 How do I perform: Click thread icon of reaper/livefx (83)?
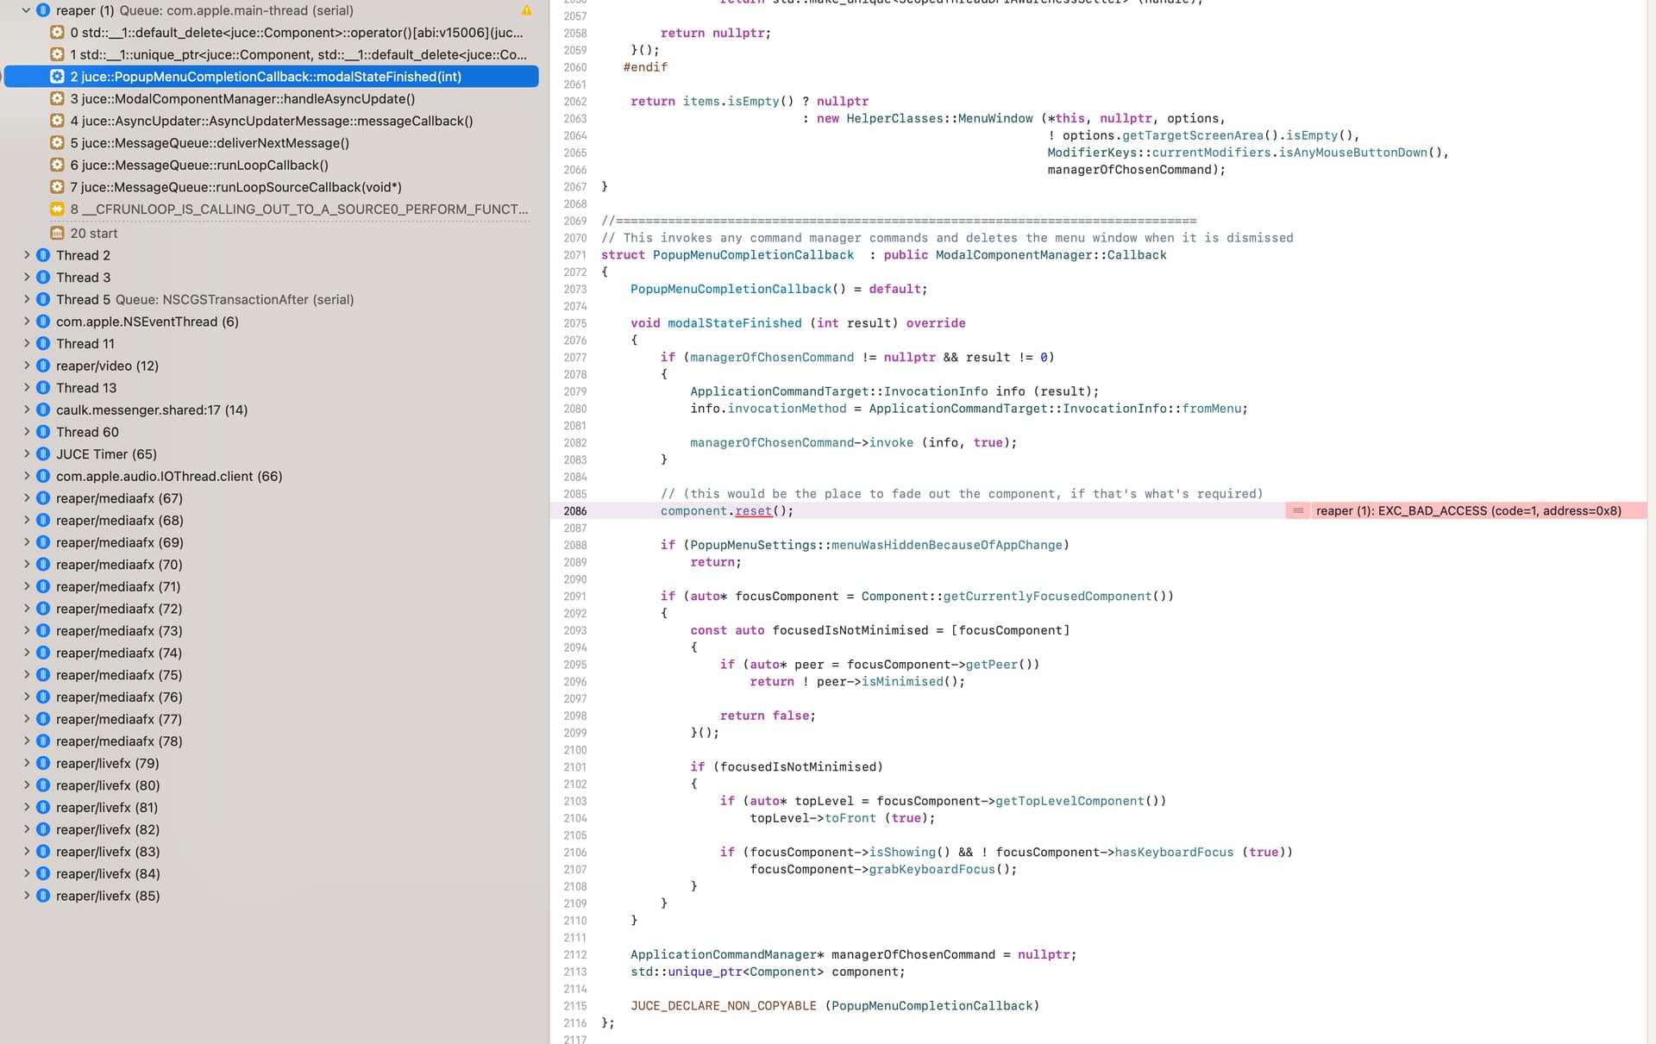(43, 852)
